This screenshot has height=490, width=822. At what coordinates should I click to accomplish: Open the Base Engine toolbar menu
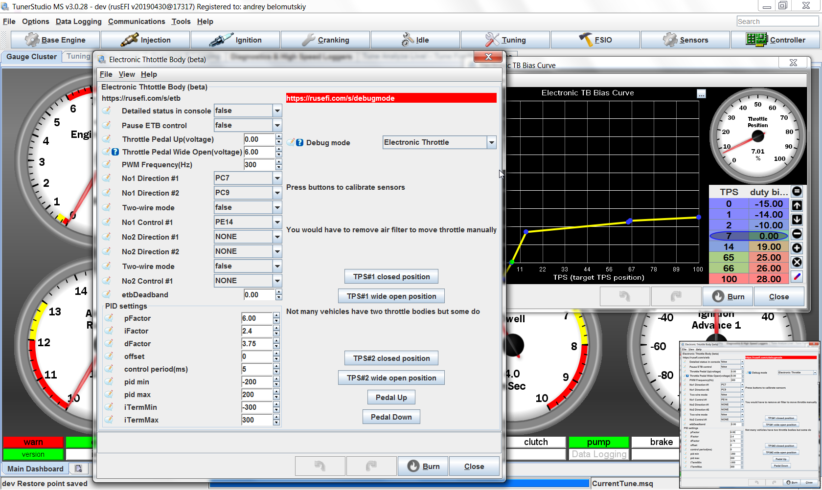[x=55, y=40]
